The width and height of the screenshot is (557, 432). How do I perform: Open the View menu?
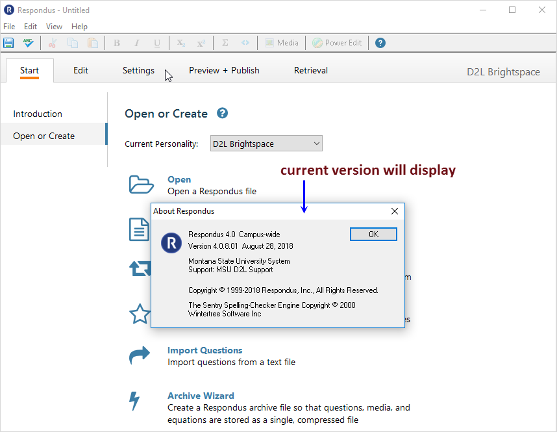click(54, 27)
